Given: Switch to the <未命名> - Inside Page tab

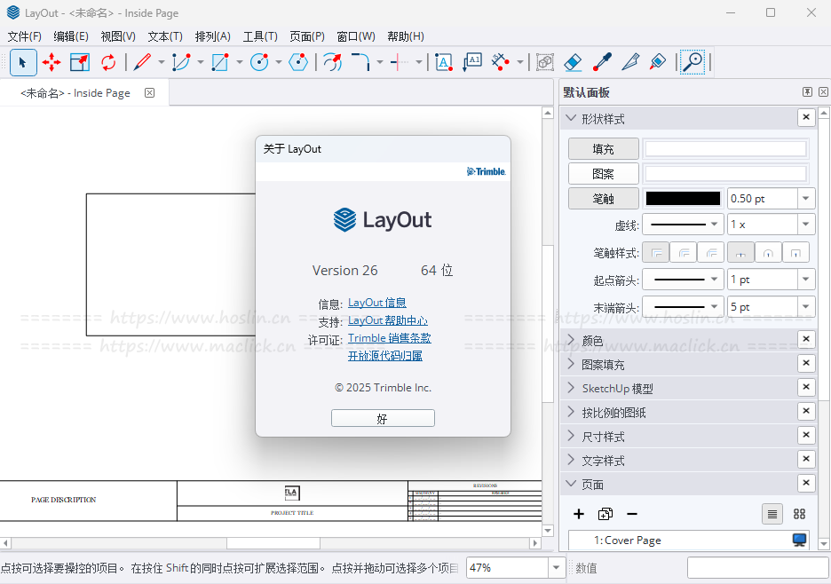Looking at the screenshot, I should tap(75, 93).
